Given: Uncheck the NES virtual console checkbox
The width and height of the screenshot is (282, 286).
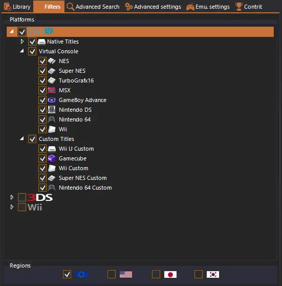Looking at the screenshot, I should point(42,61).
